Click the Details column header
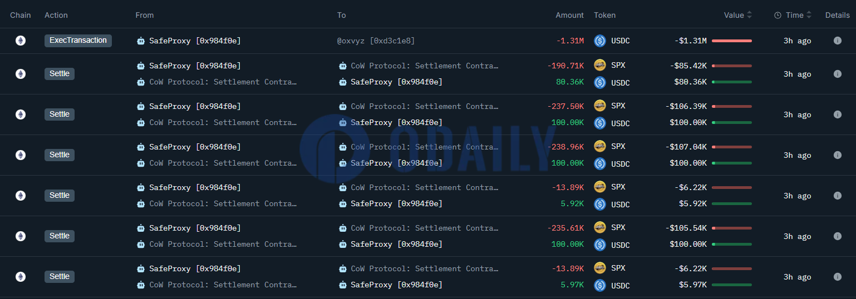The width and height of the screenshot is (856, 299). pos(838,15)
